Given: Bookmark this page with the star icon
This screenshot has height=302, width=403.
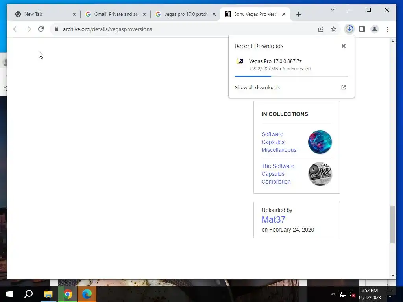Looking at the screenshot, I should pos(334,29).
